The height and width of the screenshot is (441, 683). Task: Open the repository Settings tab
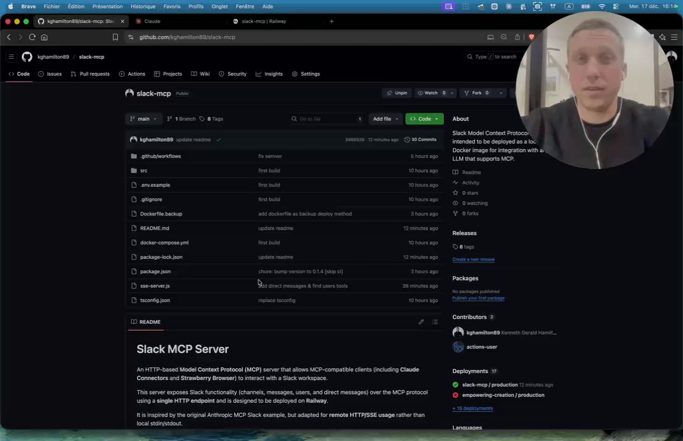click(306, 74)
